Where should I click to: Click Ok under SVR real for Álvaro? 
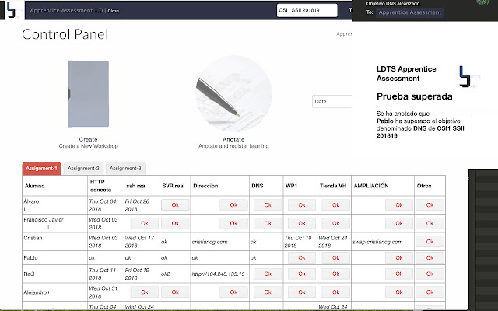(175, 205)
